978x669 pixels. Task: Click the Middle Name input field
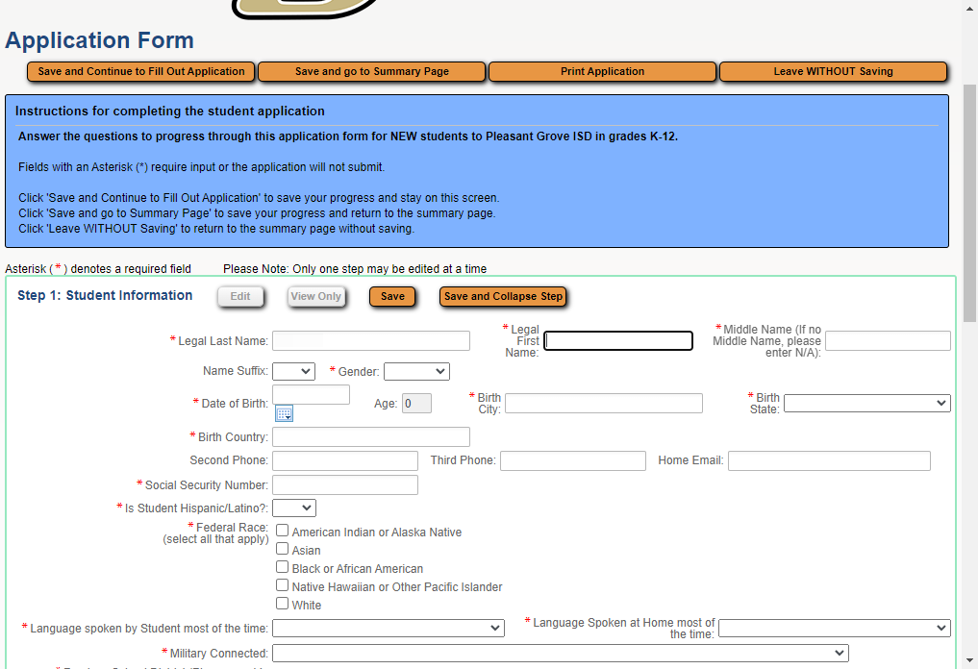click(x=889, y=341)
